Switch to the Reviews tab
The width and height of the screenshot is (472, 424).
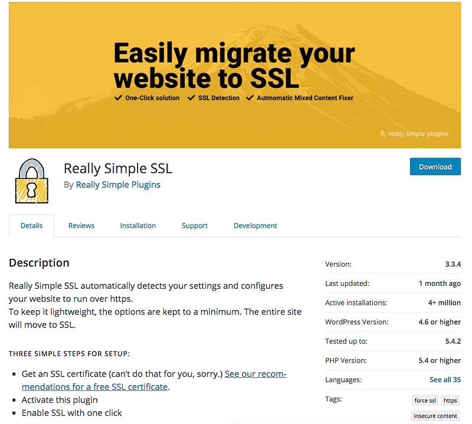[x=81, y=226]
